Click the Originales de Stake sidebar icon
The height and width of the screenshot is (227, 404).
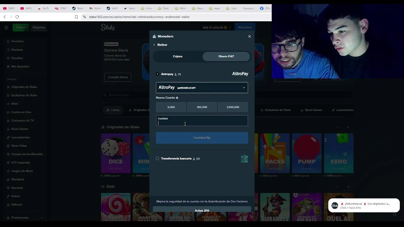pos(9,87)
